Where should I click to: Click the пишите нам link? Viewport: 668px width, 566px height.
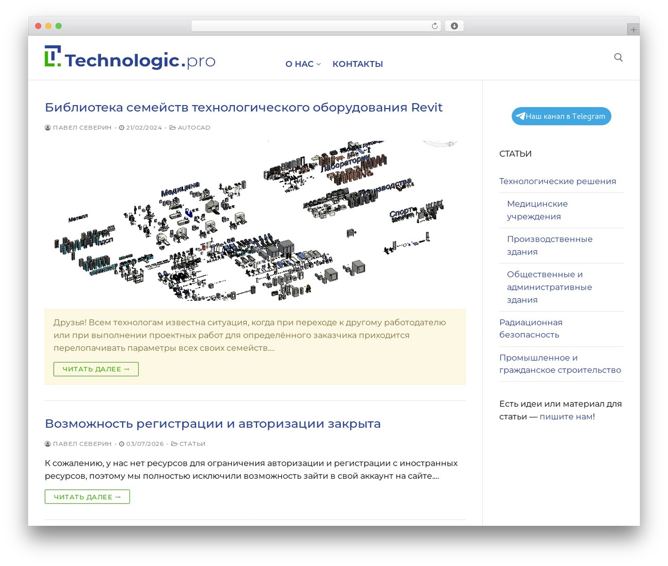point(566,417)
